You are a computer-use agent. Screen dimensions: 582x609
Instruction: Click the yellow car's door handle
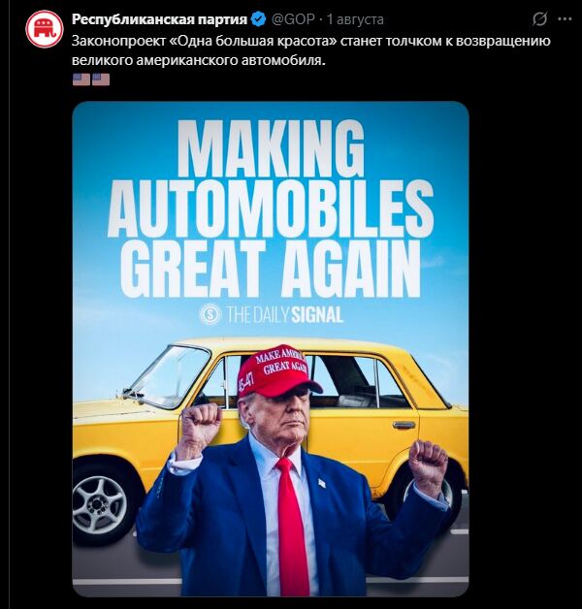(x=404, y=425)
